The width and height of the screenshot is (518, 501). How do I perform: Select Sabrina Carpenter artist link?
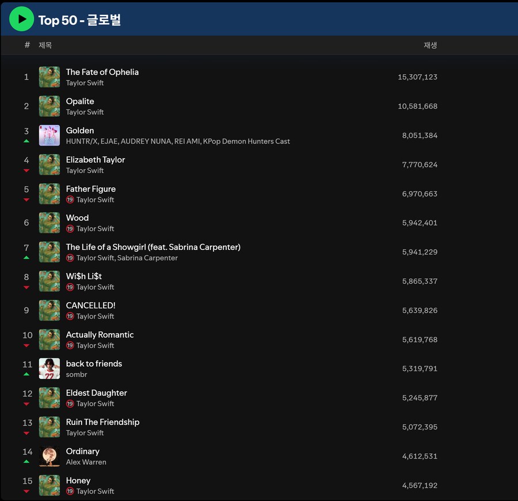[147, 258]
